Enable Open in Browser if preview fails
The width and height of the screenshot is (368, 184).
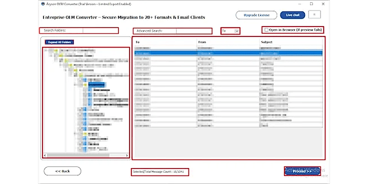click(266, 30)
